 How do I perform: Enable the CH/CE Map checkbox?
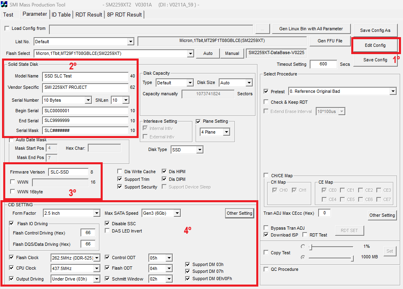[266, 175]
